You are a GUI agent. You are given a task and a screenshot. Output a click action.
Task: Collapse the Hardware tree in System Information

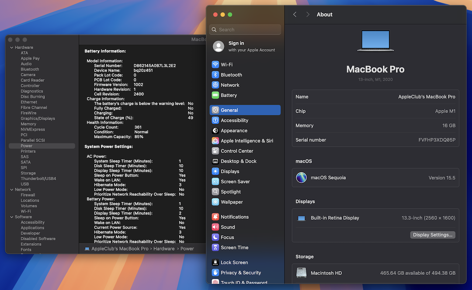12,48
